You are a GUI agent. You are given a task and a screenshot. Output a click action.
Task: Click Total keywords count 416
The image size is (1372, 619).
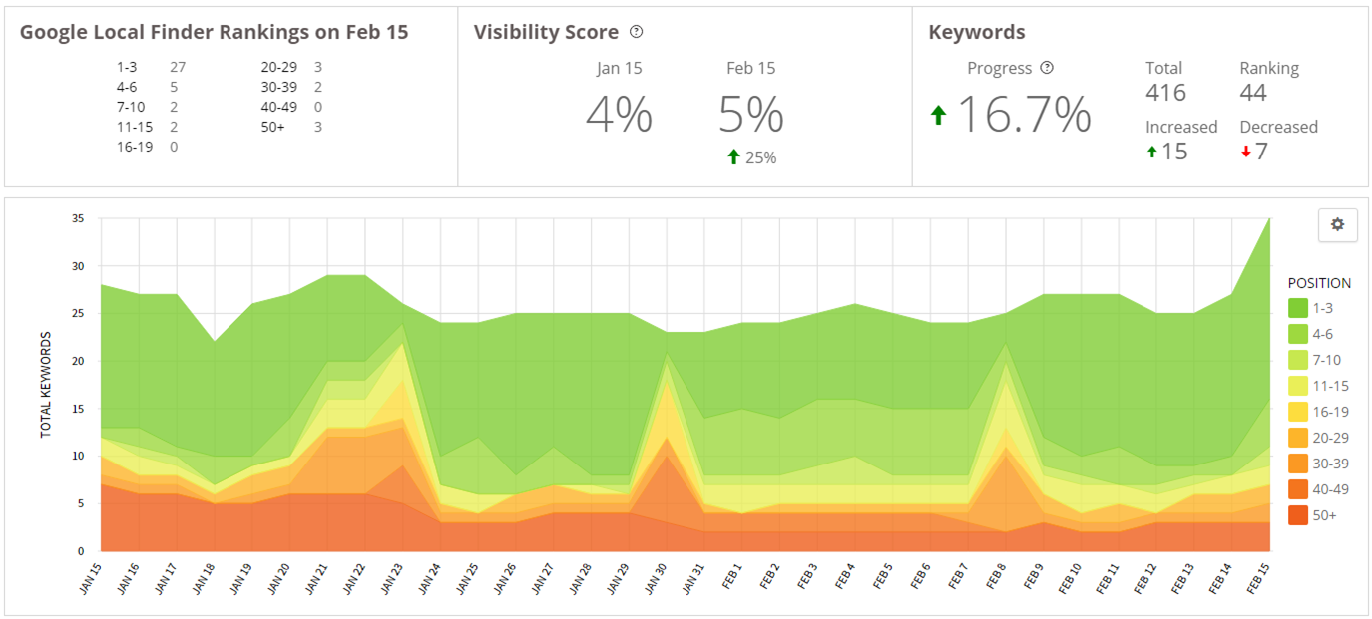click(x=1165, y=93)
